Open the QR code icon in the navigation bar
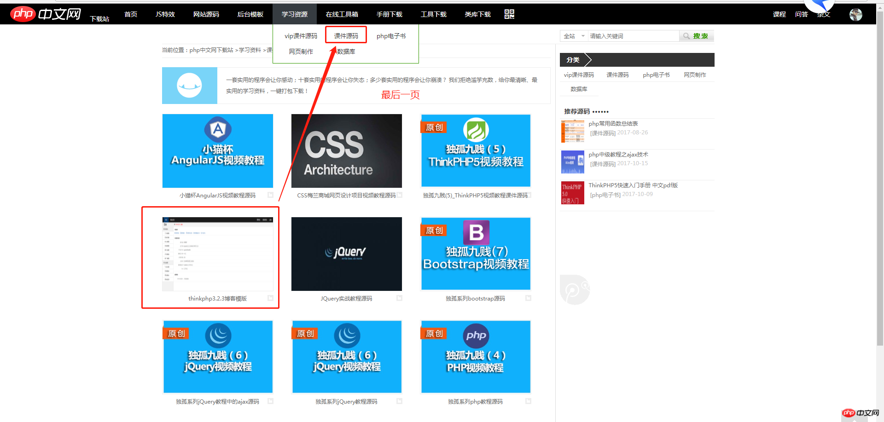 coord(509,14)
